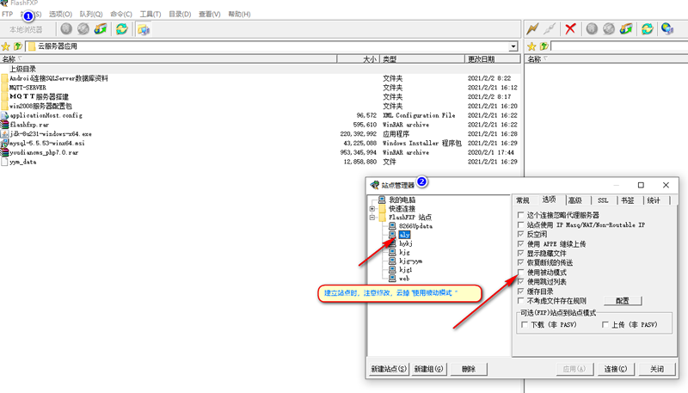Image resolution: width=688 pixels, height=393 pixels.
Task: Click the red X abort icon
Action: 570,29
